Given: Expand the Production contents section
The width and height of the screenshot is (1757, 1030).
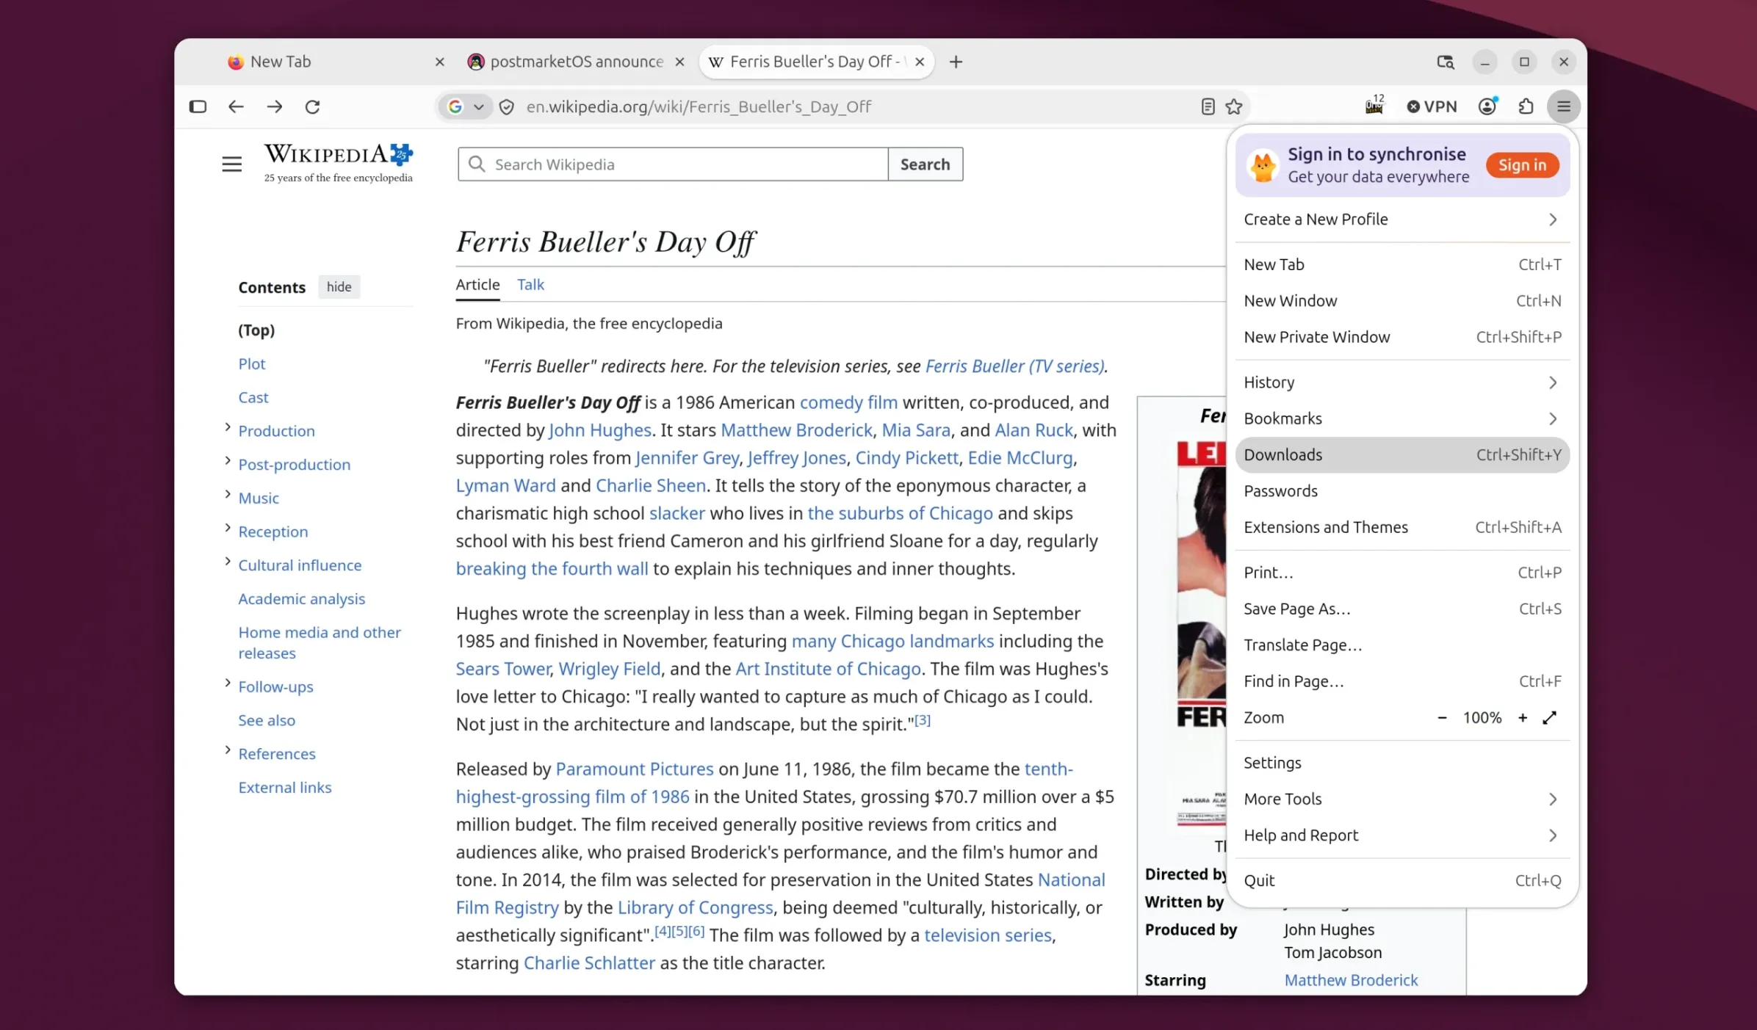Looking at the screenshot, I should point(227,427).
